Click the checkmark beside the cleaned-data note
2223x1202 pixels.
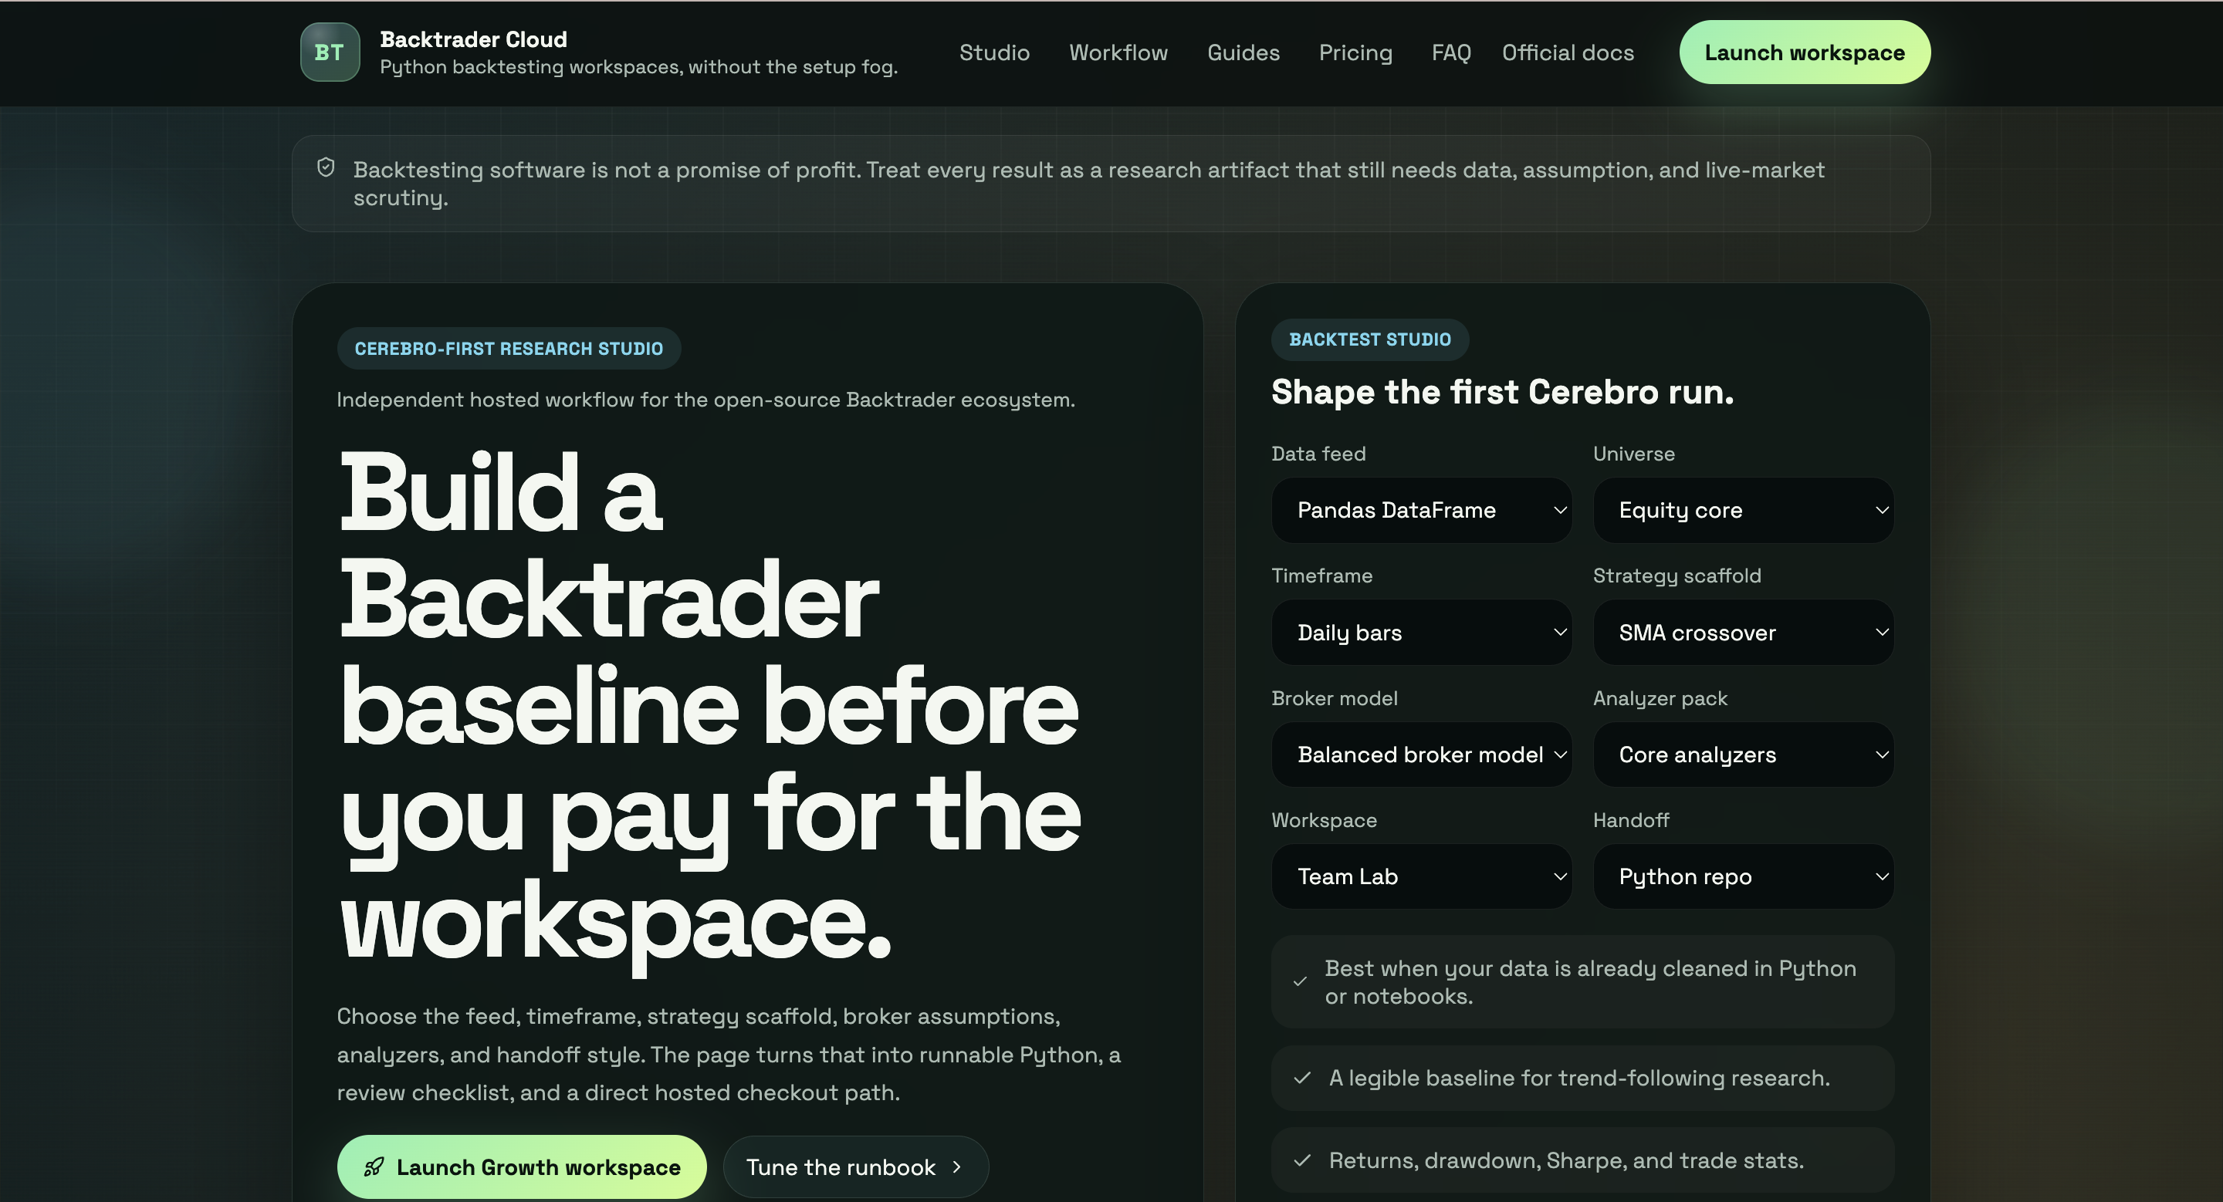pos(1300,981)
